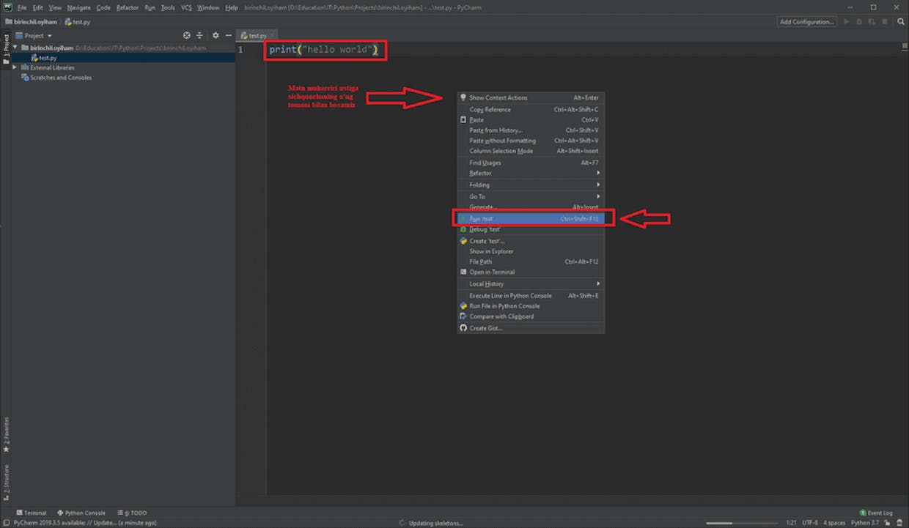Open the Terminal tool window
909x528 pixels.
click(x=31, y=513)
